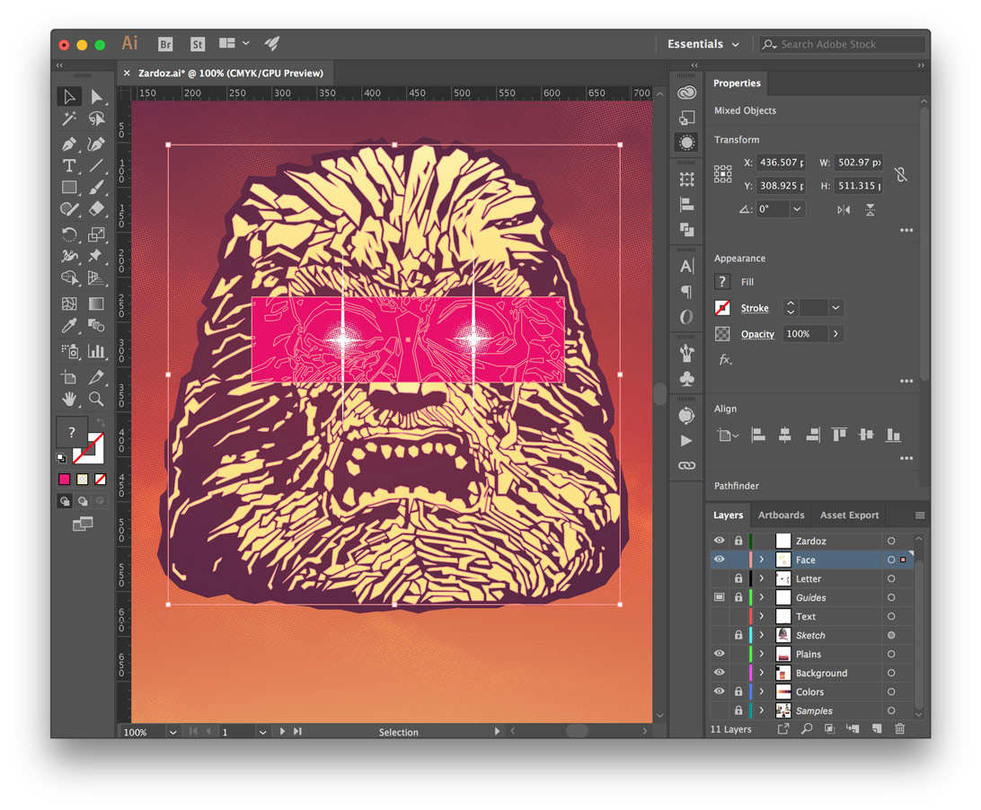Click the X position field
The image size is (981, 810).
point(780,162)
